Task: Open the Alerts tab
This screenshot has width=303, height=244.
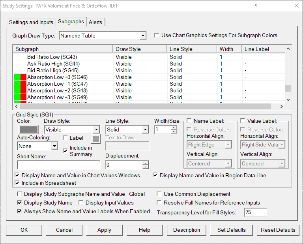Action: [x=96, y=22]
